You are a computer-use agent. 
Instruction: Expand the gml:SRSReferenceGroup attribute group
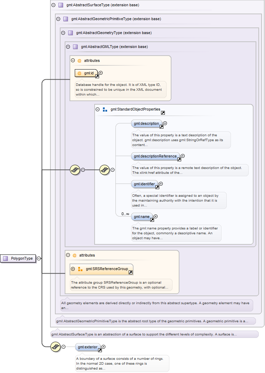tap(73, 269)
